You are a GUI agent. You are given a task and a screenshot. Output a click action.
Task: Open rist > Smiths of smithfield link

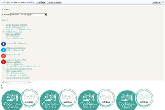click(x=18, y=78)
